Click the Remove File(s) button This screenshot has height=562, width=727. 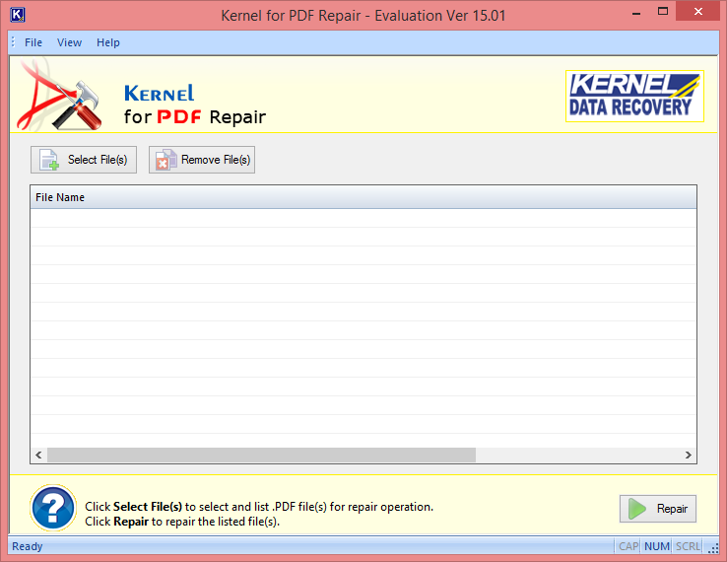point(202,160)
